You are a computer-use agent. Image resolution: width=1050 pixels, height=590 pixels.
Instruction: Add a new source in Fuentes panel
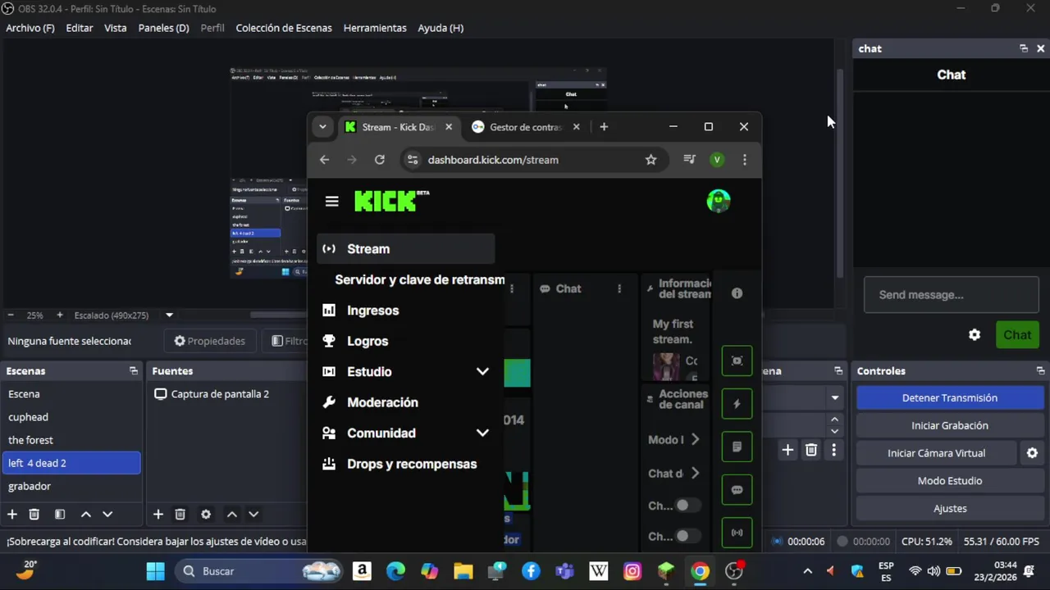158,514
